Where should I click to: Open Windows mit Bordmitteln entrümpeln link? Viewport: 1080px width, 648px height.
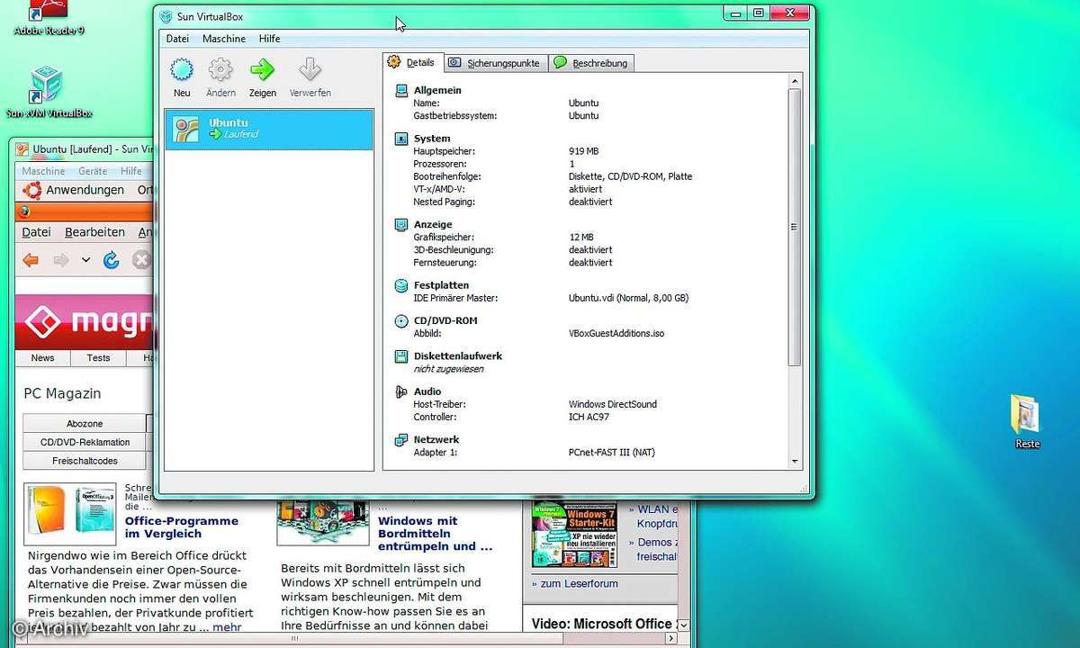[436, 534]
